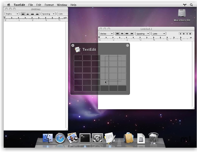Click the vertical scrollbar of the Untitled window
The image size is (197, 152).
(67, 75)
